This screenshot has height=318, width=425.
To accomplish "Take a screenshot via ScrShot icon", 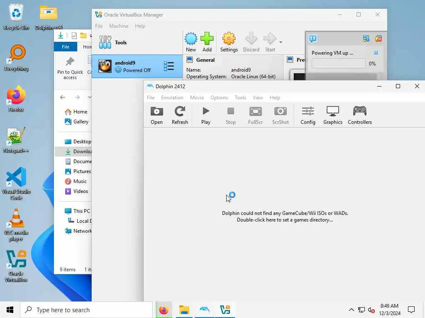I will (280, 116).
